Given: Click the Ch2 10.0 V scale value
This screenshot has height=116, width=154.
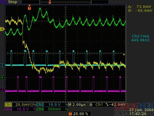Looking at the screenshot, I should point(54,105).
